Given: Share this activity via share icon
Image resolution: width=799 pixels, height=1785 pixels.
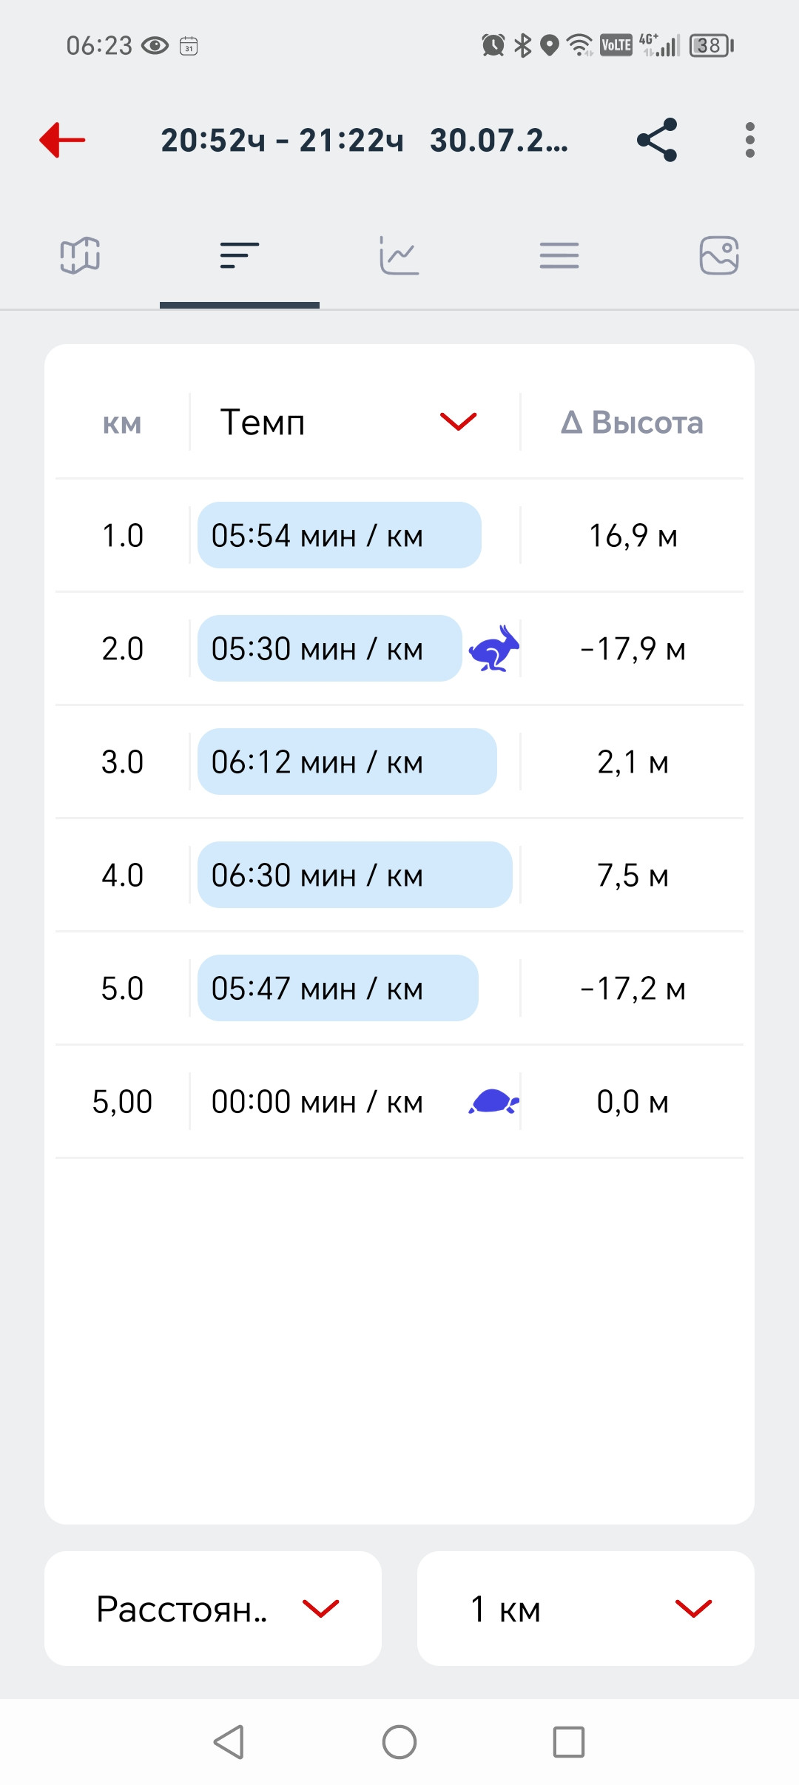Looking at the screenshot, I should pos(657,140).
